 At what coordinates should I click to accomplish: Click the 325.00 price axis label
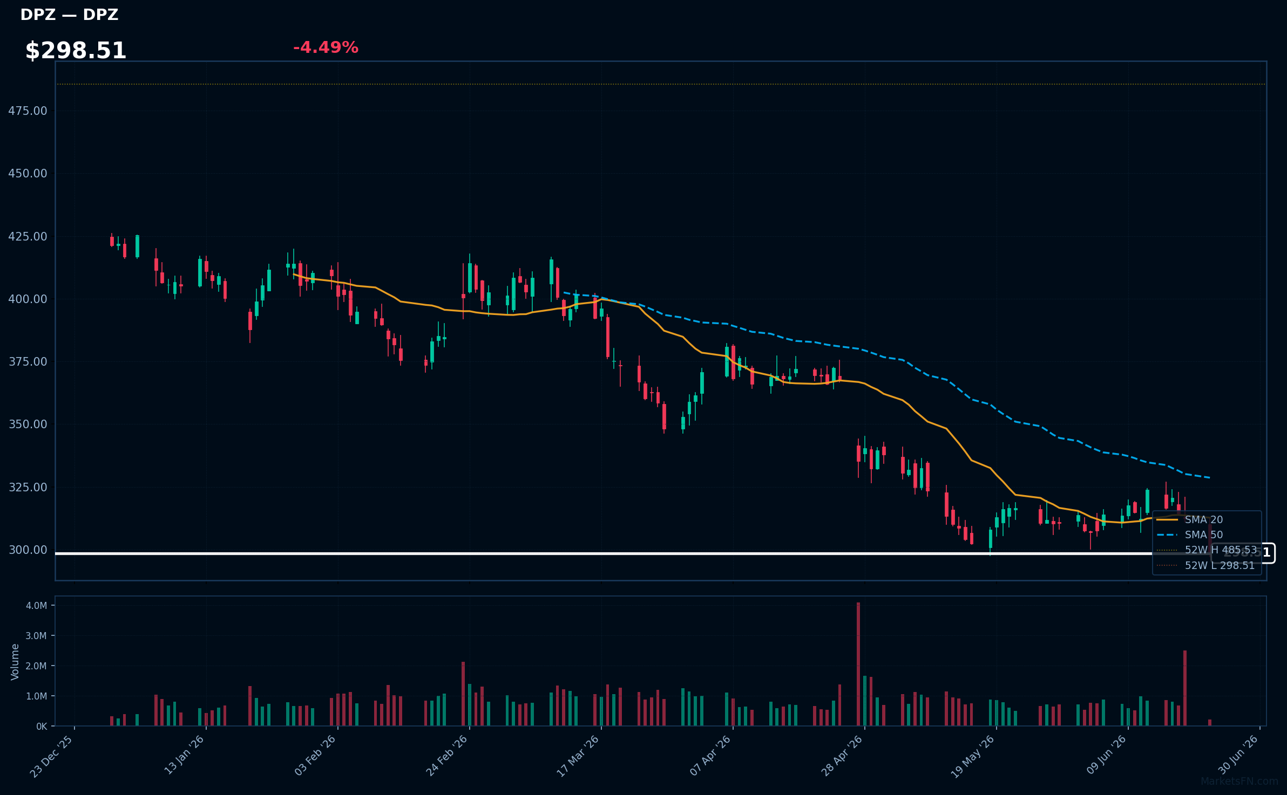(28, 487)
